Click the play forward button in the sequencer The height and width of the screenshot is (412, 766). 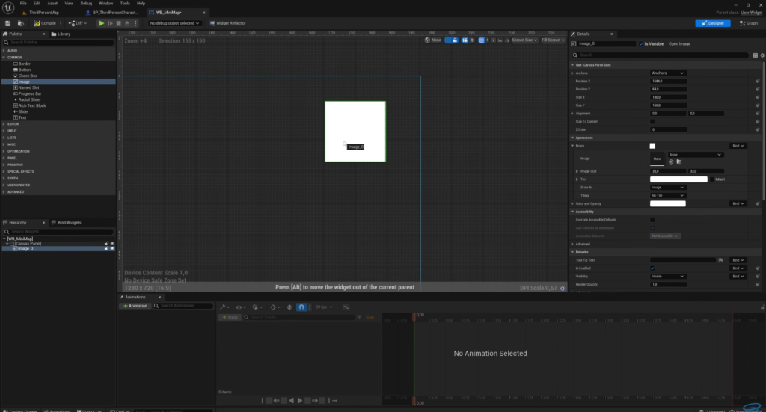(x=299, y=401)
